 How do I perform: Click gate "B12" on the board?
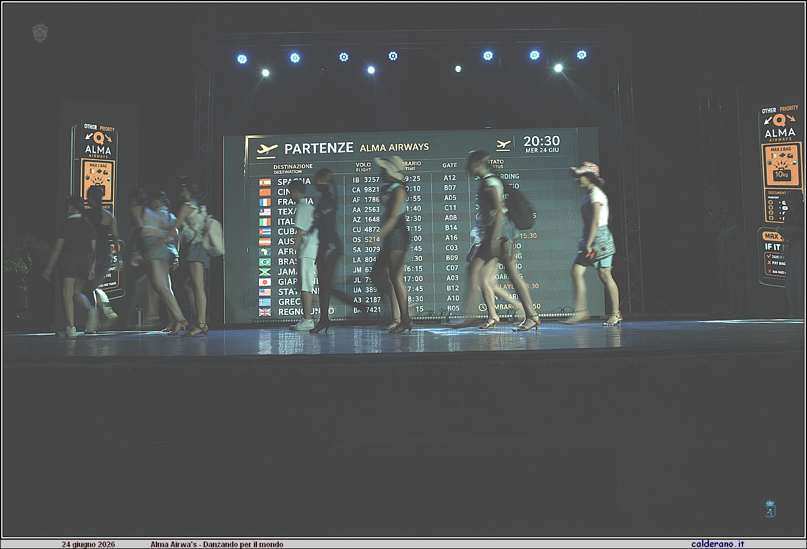[x=453, y=288]
